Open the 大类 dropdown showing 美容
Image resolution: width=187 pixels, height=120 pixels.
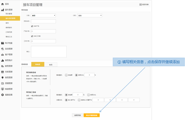pyautogui.click(x=43, y=15)
